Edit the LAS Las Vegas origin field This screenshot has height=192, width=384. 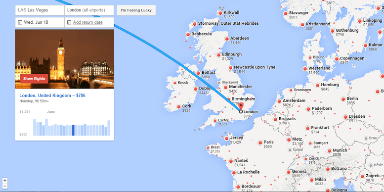pyautogui.click(x=40, y=10)
